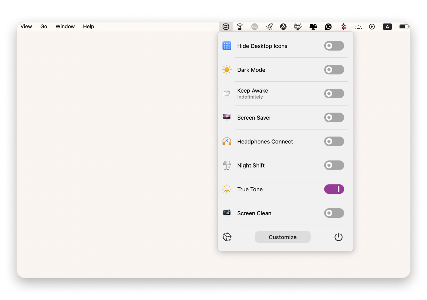
Task: Click the circular play menu bar icon
Action: [x=372, y=27]
